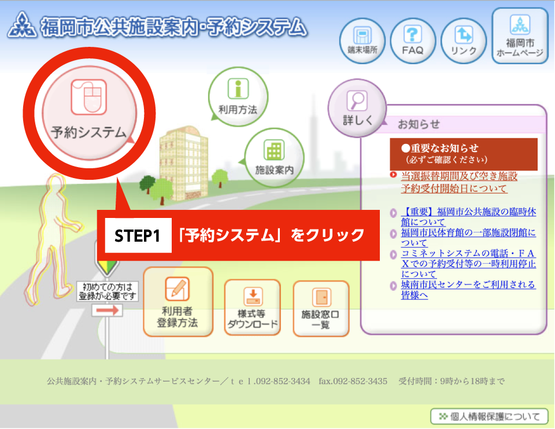The width and height of the screenshot is (555, 429).
Task: Click 個人情報保護について button
Action: click(x=490, y=416)
